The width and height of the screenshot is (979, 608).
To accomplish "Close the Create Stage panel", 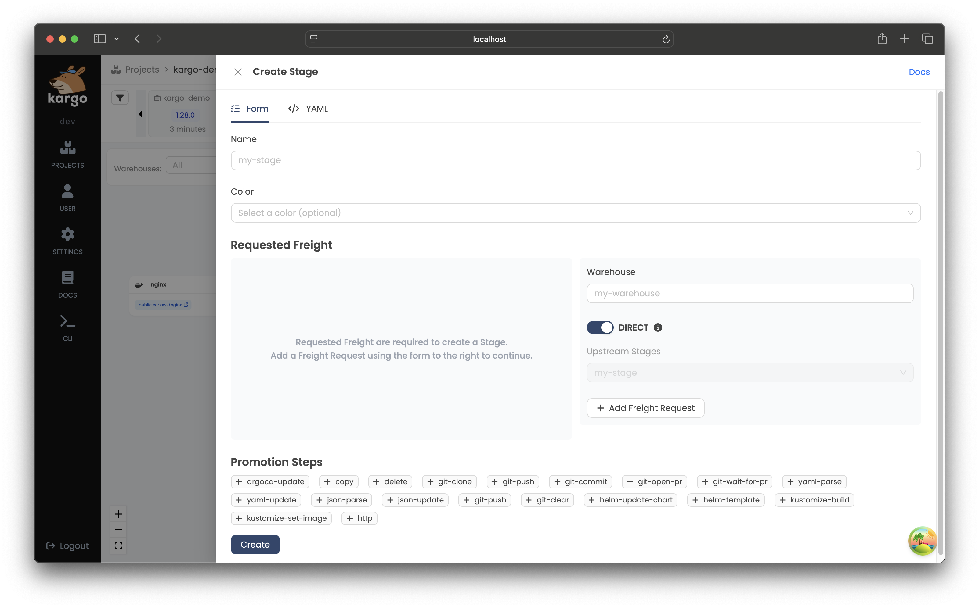I will coord(238,72).
